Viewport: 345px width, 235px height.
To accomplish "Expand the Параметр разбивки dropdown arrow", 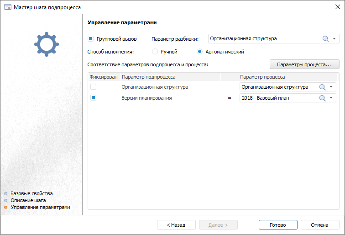I will coord(334,39).
